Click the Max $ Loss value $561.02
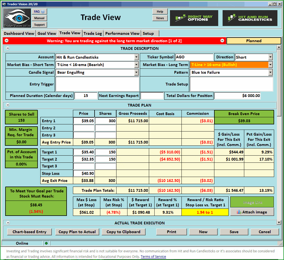Screen dimensions: 284x260 click(x=87, y=212)
